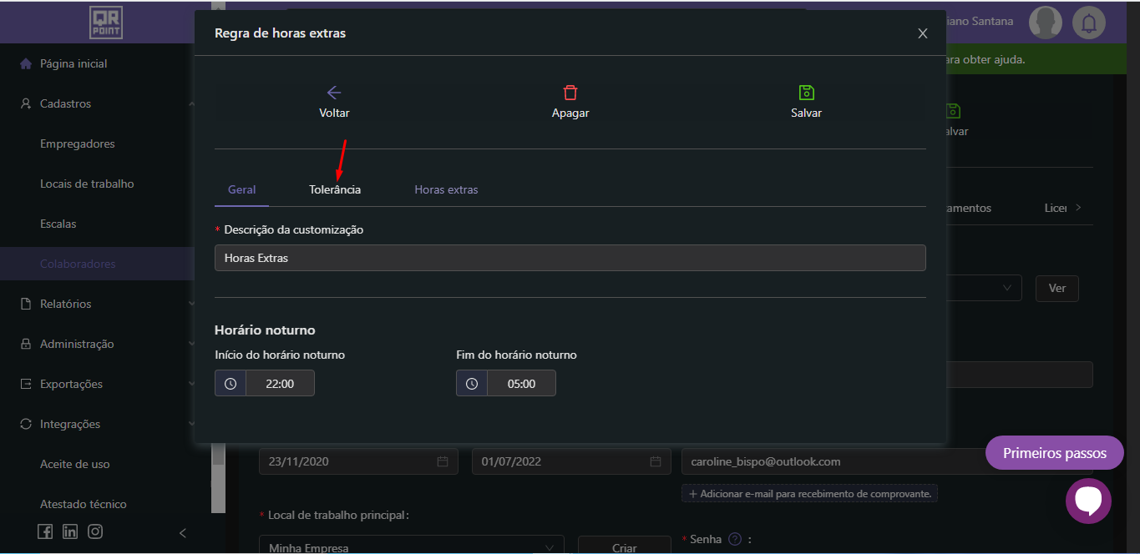Click the Primeiros passos button
The image size is (1140, 554).
coord(1054,453)
